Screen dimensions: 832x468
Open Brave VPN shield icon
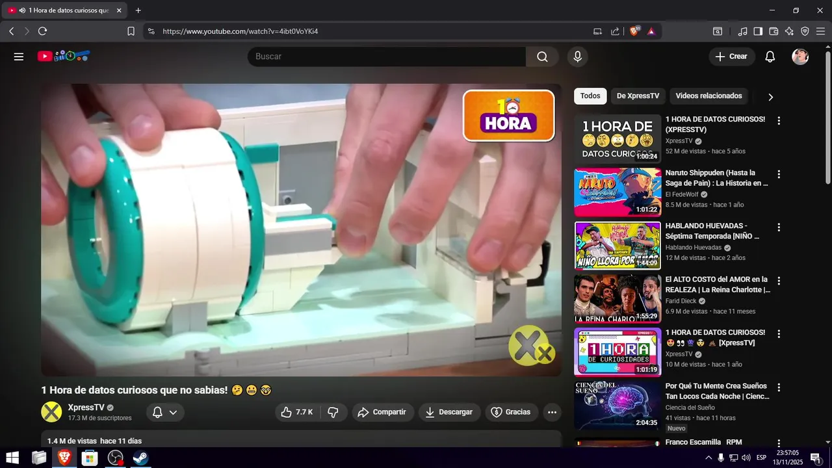pyautogui.click(x=805, y=31)
